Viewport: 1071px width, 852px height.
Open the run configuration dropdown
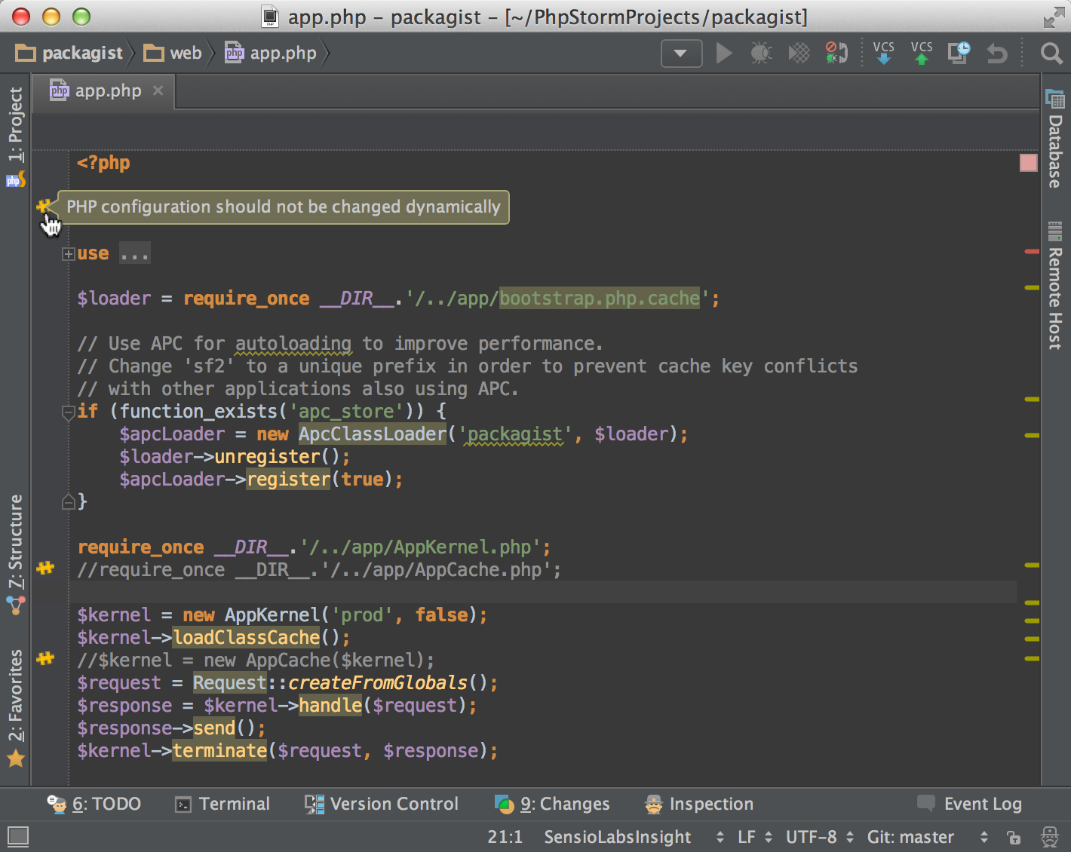[x=681, y=54]
